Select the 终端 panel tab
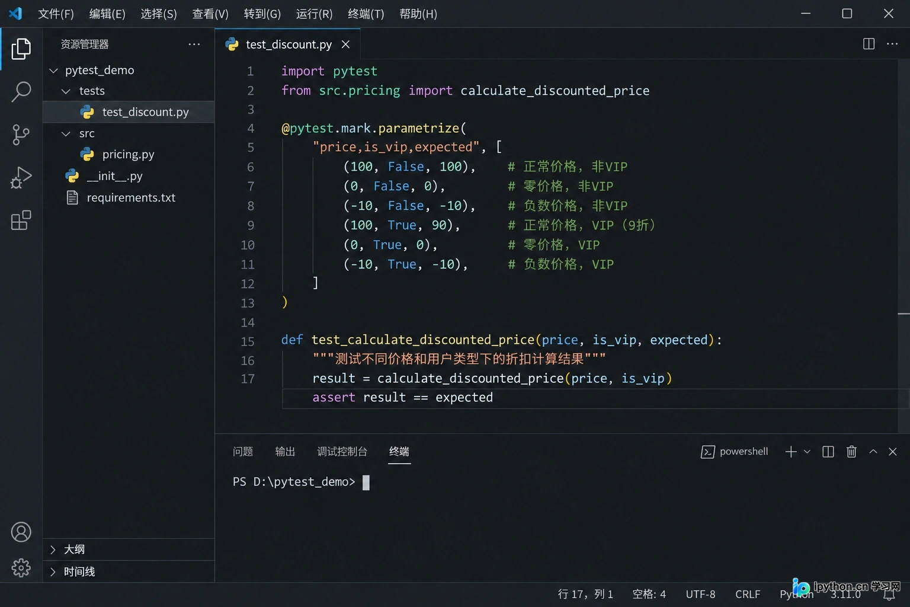 pyautogui.click(x=399, y=452)
